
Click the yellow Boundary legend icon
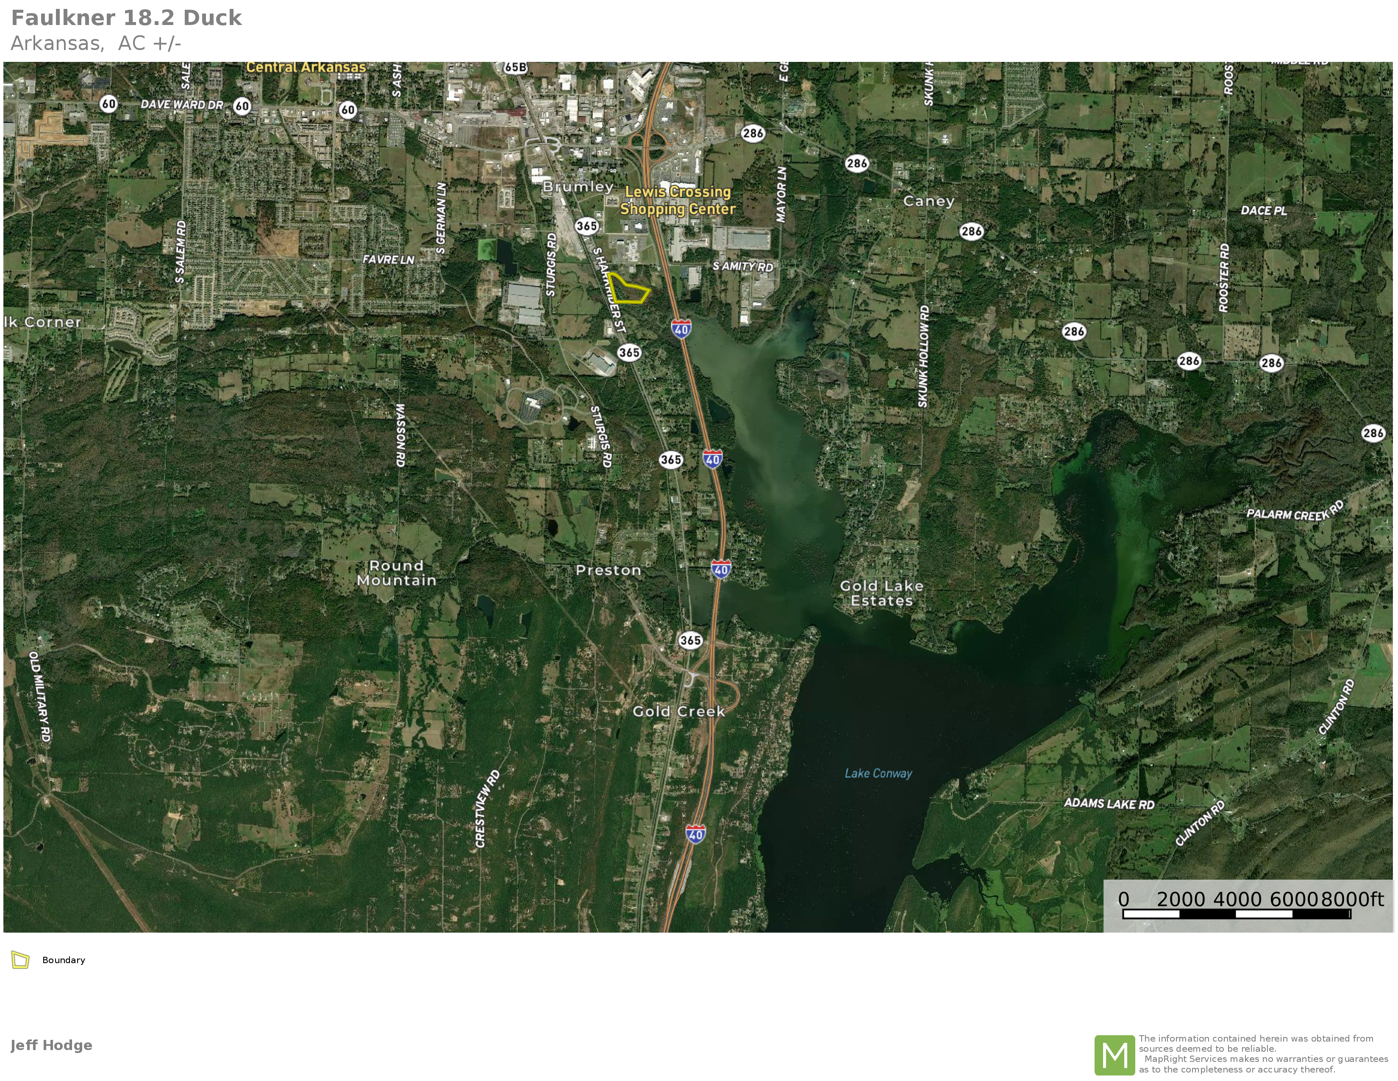click(x=20, y=960)
